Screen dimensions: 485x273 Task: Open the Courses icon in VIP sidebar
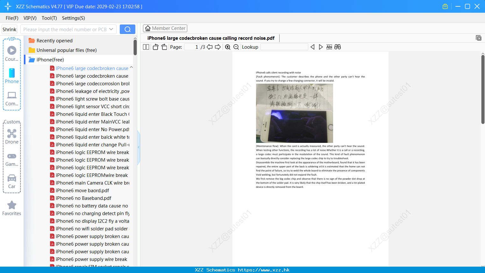click(12, 53)
